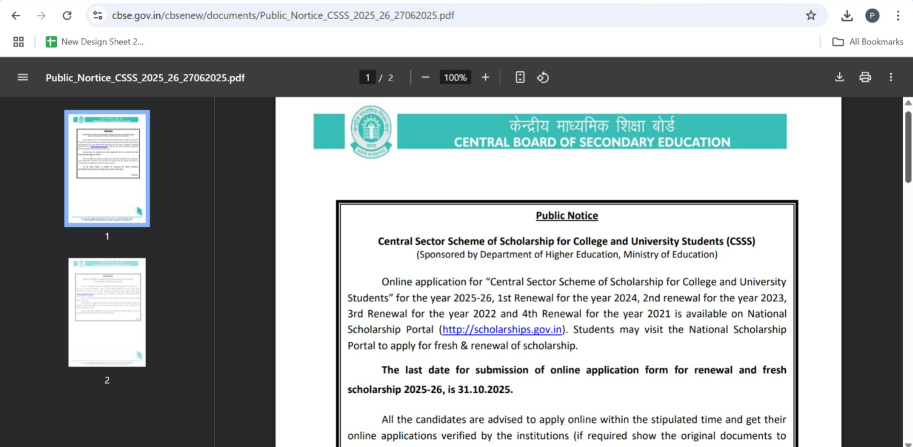Open the scholarships.gov.in hyperlink
Screen dimensions: 913x447
pos(502,329)
